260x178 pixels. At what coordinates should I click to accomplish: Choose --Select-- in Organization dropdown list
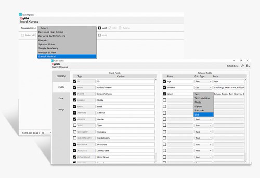tap(67, 28)
